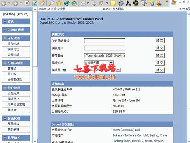Collapse the 界面风格 section header box icon

[5, 118]
